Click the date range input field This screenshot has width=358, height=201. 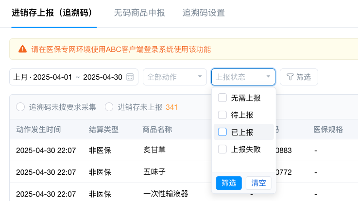pyautogui.click(x=68, y=77)
